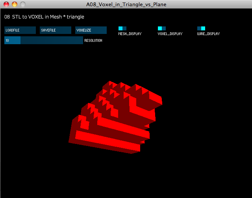Click the SAVEFILE button
252x198 pixels.
55,30
